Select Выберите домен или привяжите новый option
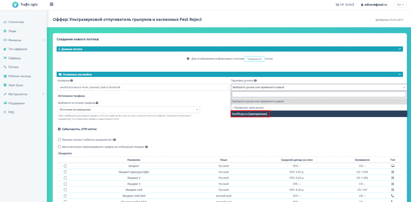Image resolution: width=411 pixels, height=202 pixels. 319,101
